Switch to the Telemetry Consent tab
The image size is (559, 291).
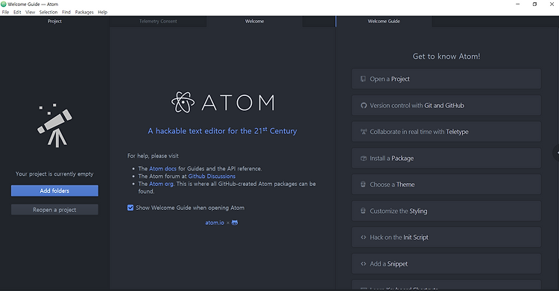pyautogui.click(x=158, y=22)
